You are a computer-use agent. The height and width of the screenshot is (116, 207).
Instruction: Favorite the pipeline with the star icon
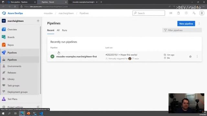click(x=190, y=57)
